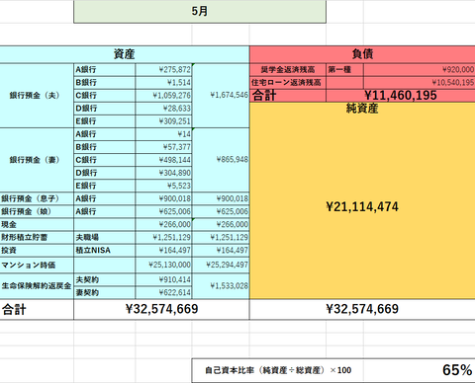Click the 自己資本比率 formula label
The height and width of the screenshot is (383, 475).
278,370
